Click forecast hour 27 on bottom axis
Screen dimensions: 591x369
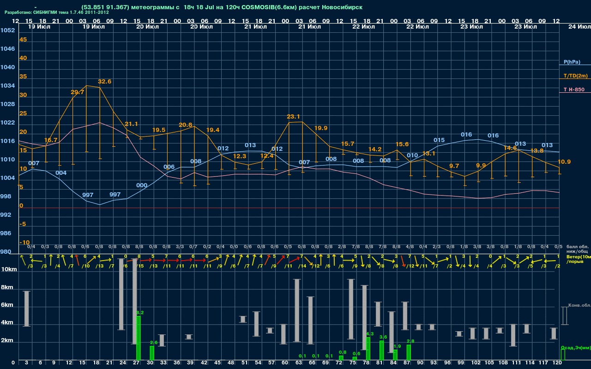pyautogui.click(x=136, y=363)
